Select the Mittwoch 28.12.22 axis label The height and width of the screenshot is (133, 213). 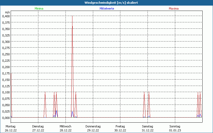coord(65,128)
